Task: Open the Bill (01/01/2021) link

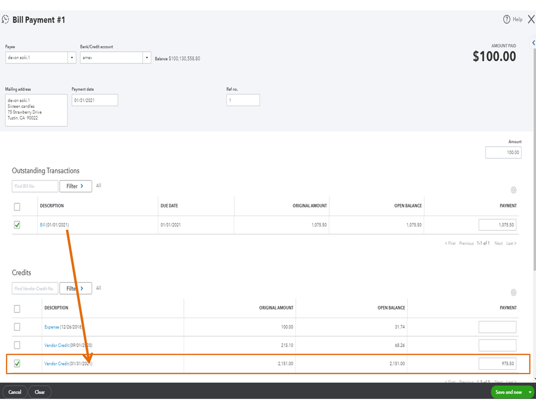Action: point(42,225)
